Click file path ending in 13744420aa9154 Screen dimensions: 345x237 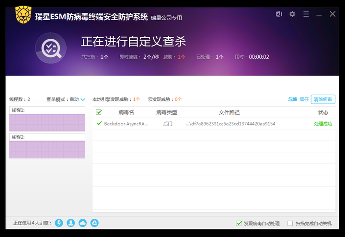coord(230,124)
